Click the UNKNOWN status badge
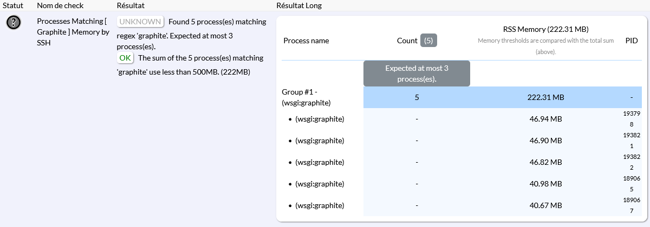The width and height of the screenshot is (650, 227). 140,22
